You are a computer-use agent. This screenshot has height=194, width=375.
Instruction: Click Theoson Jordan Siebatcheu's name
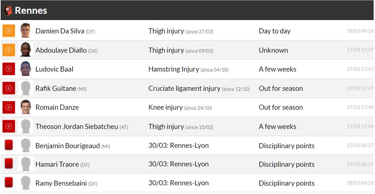tap(77, 126)
